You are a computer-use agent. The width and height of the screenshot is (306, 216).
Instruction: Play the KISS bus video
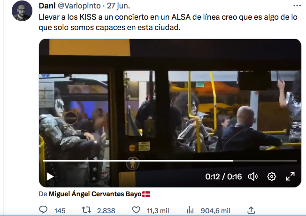pyautogui.click(x=50, y=177)
